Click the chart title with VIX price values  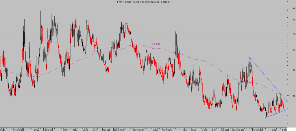pos(143,2)
